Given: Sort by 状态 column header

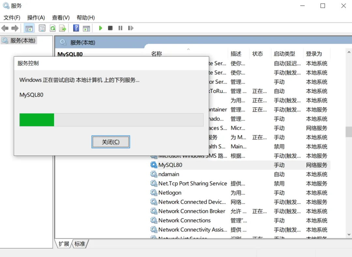Looking at the screenshot, I should click(257, 54).
